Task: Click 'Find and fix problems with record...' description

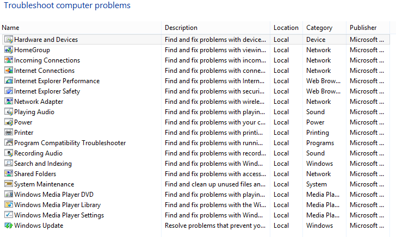Action: click(x=215, y=153)
